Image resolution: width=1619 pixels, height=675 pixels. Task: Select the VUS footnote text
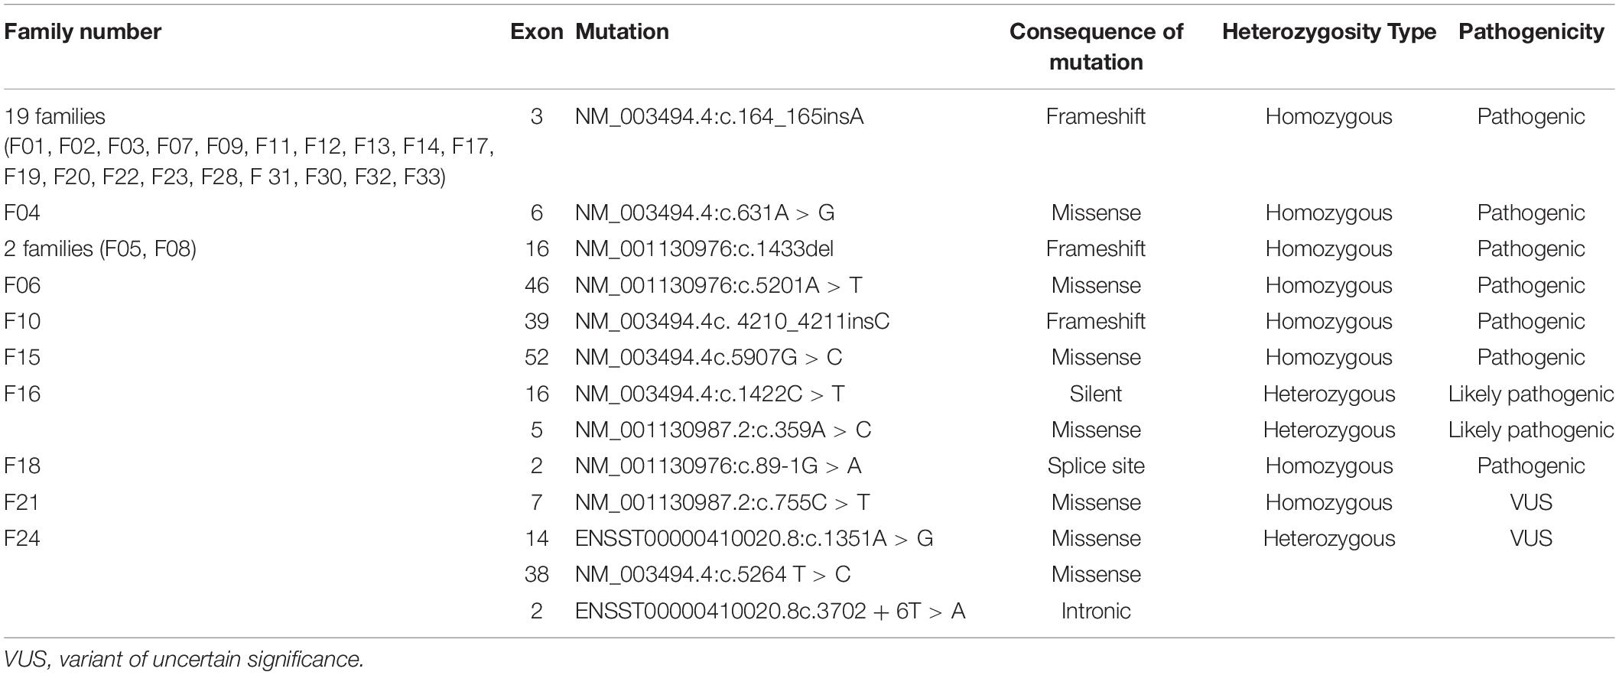click(x=184, y=659)
